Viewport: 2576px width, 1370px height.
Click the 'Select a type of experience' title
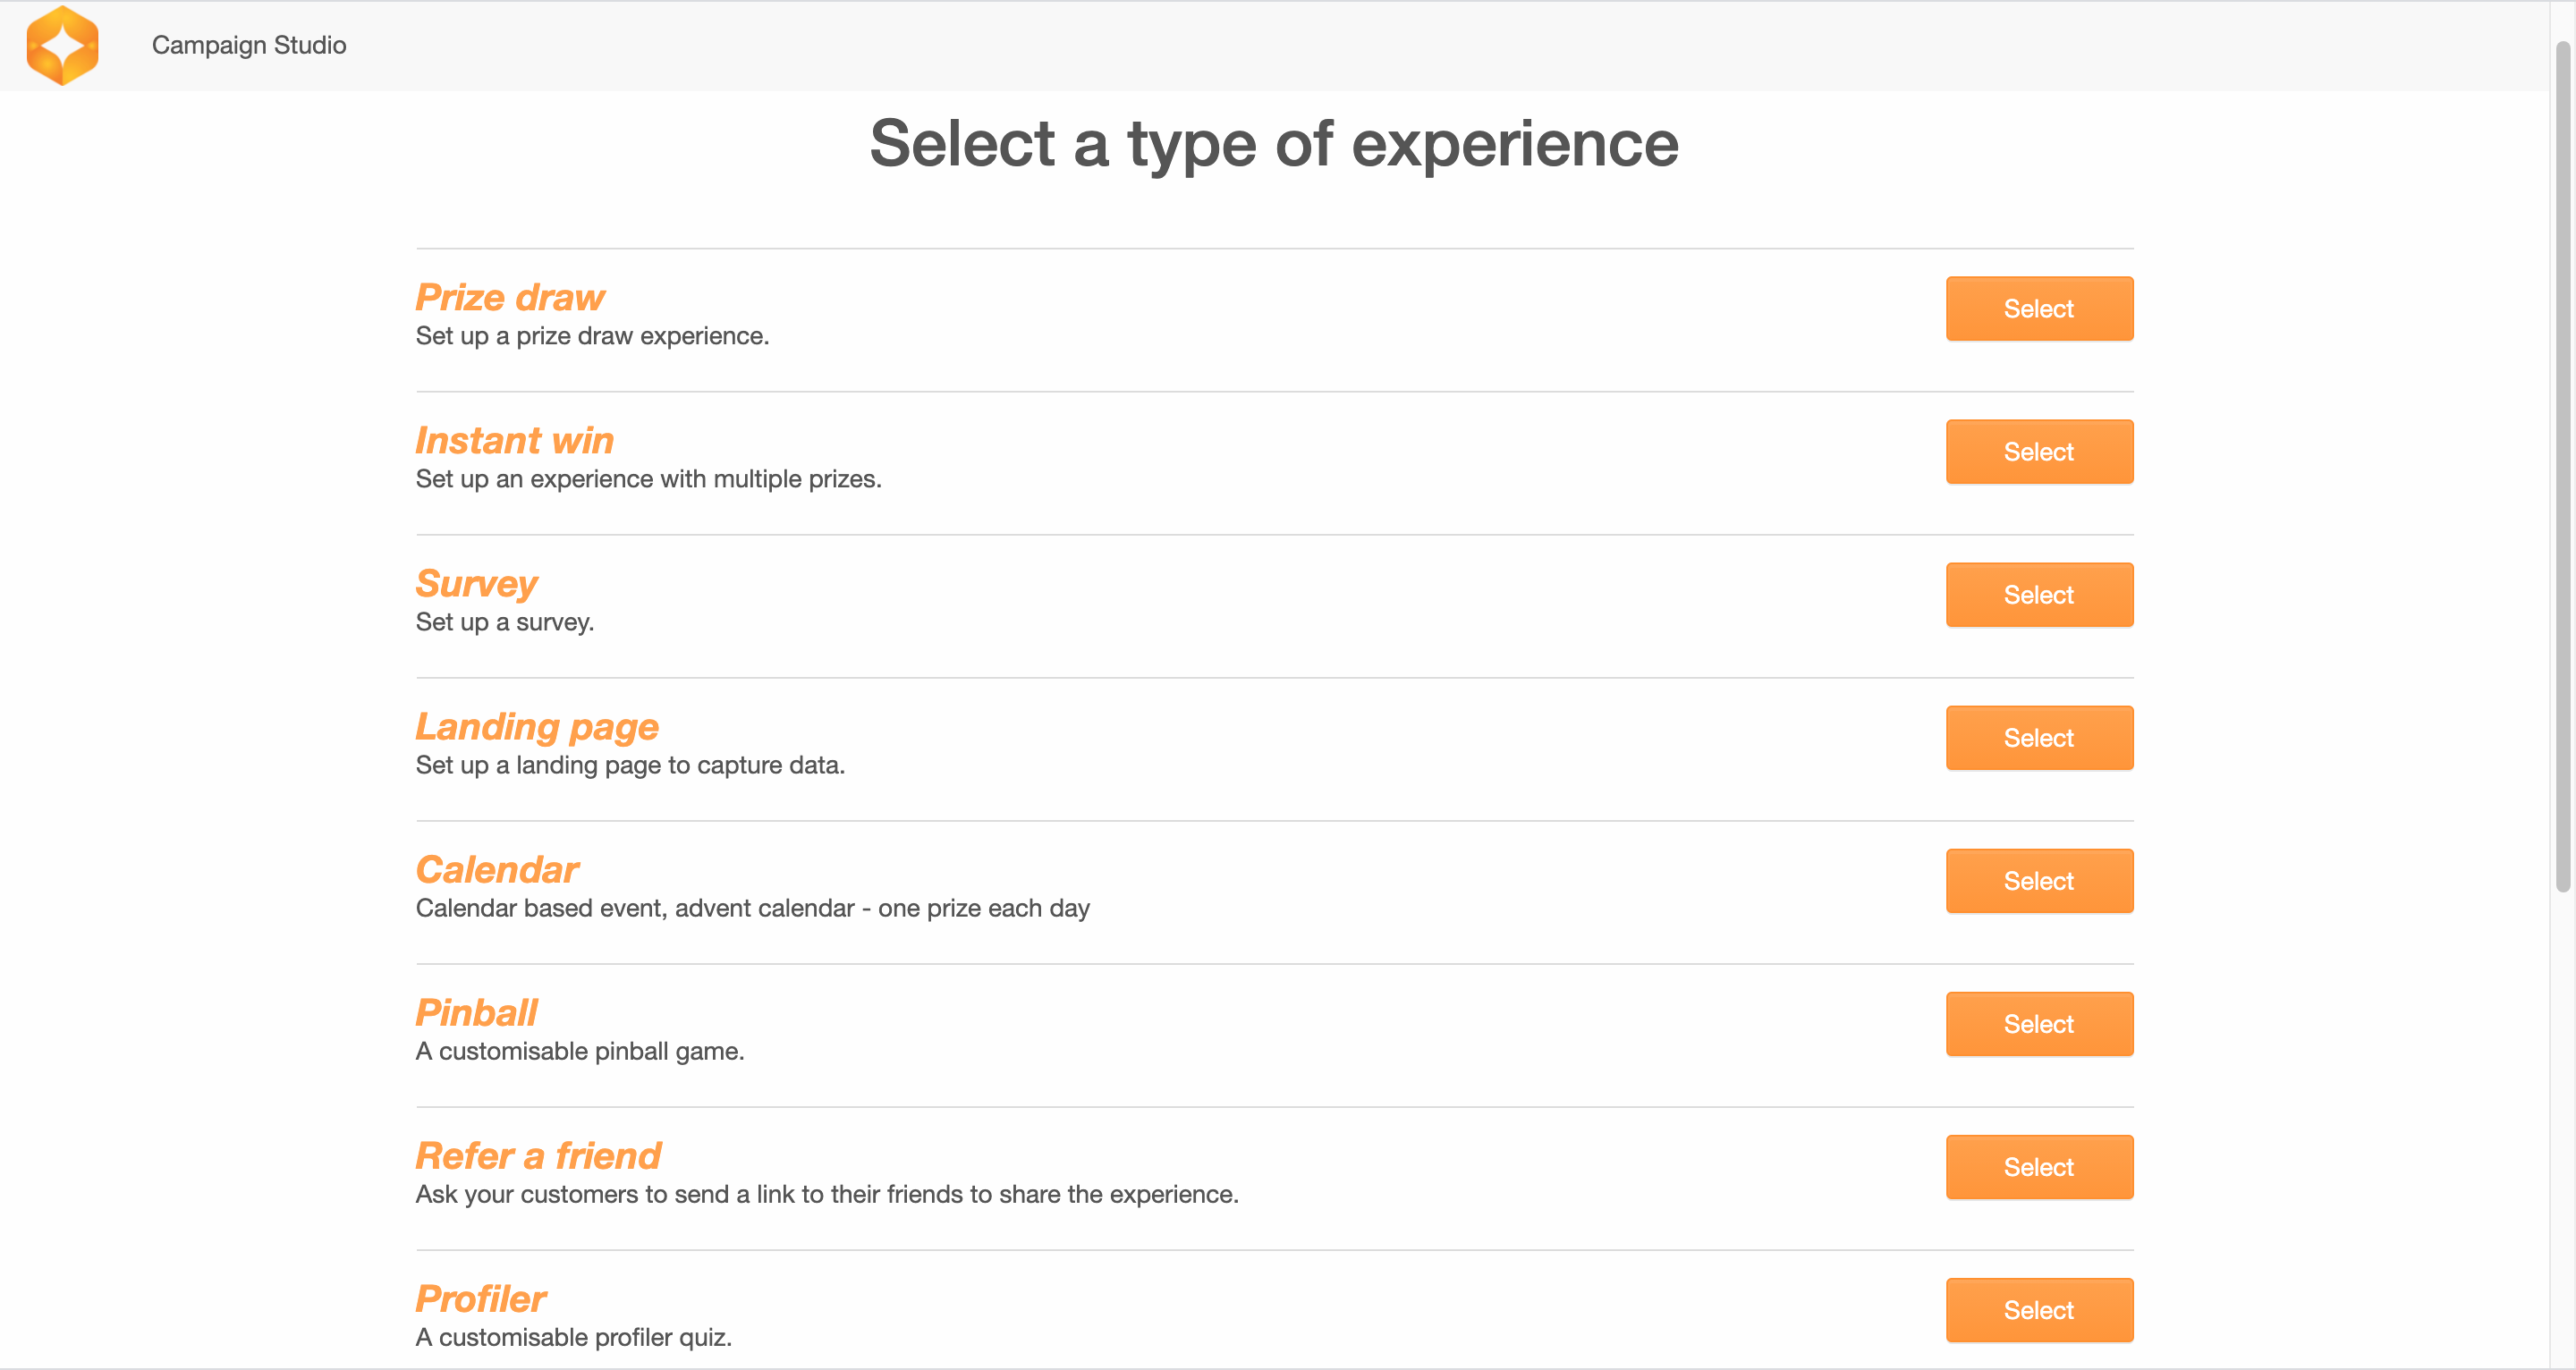point(1274,144)
